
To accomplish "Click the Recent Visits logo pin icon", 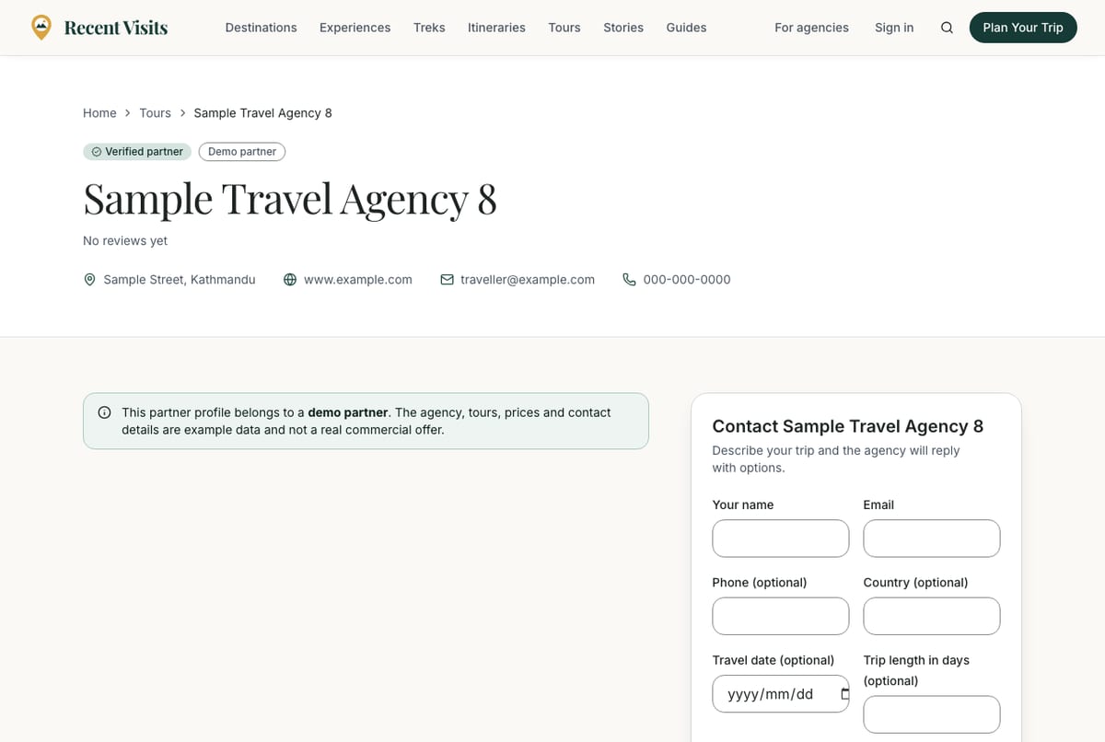I will click(41, 28).
